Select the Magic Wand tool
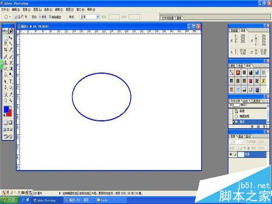 pyautogui.click(x=11, y=44)
